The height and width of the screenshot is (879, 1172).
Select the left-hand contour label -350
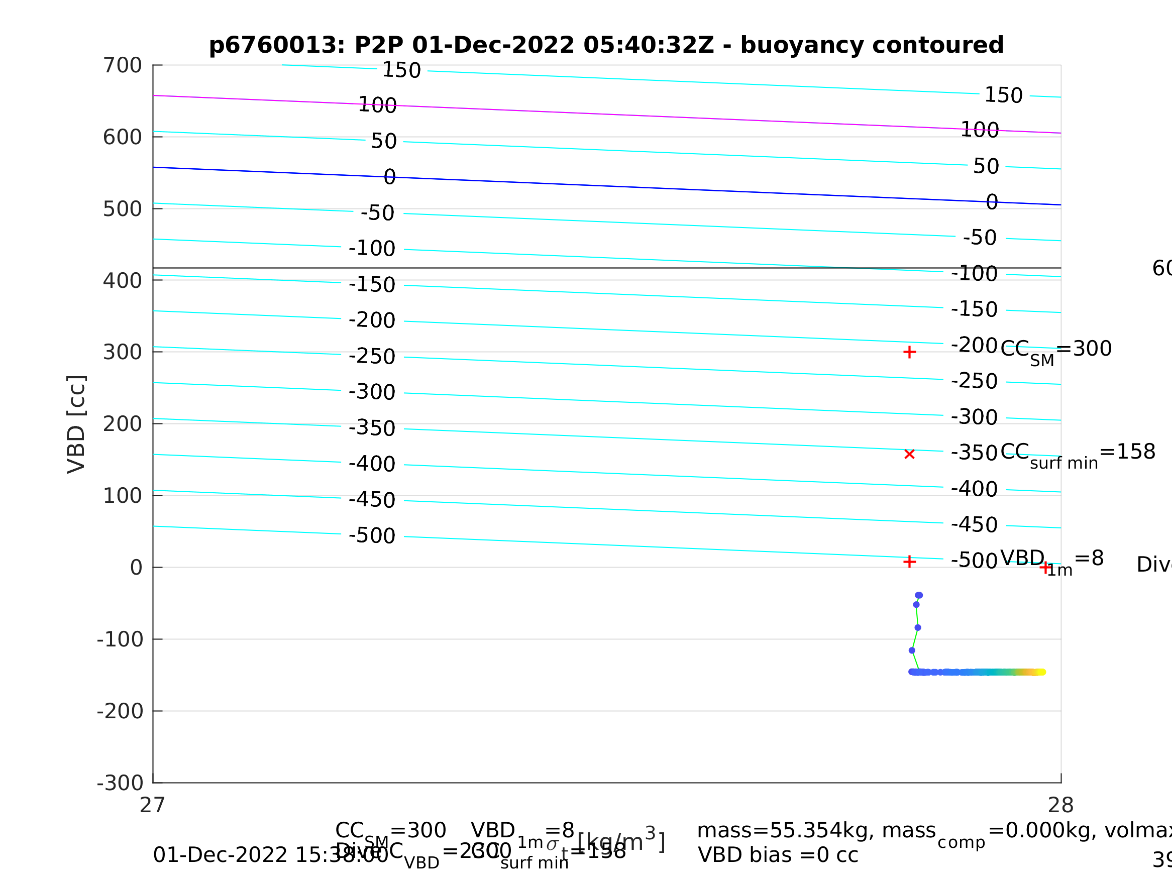[x=372, y=428]
